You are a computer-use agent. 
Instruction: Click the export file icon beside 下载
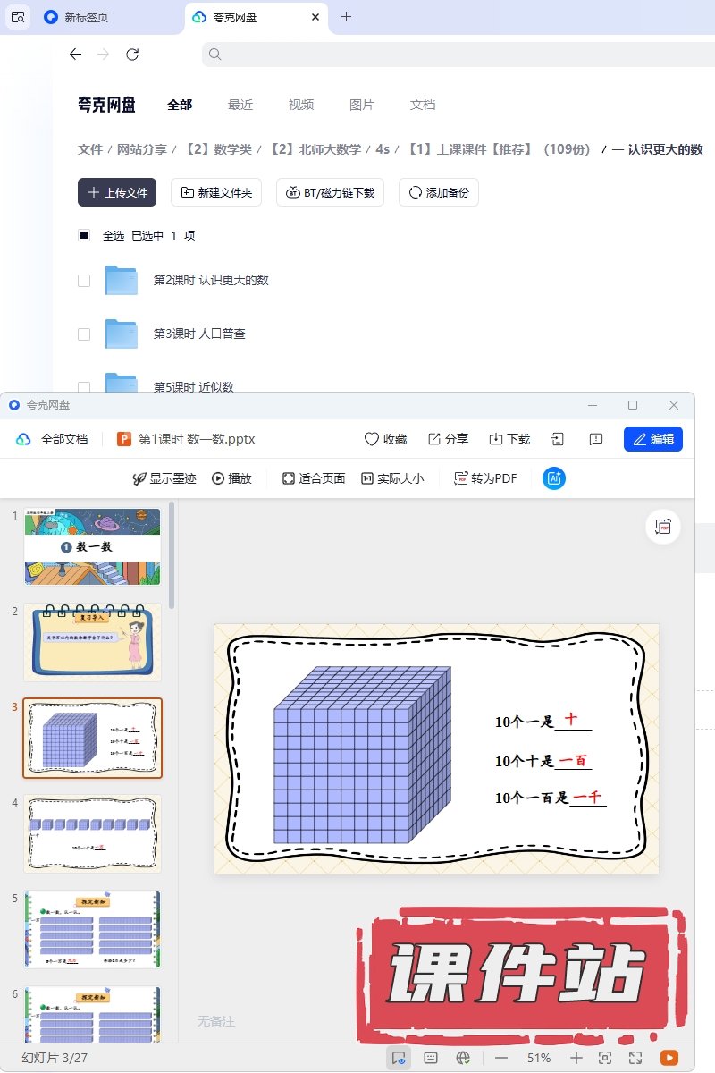(x=558, y=439)
